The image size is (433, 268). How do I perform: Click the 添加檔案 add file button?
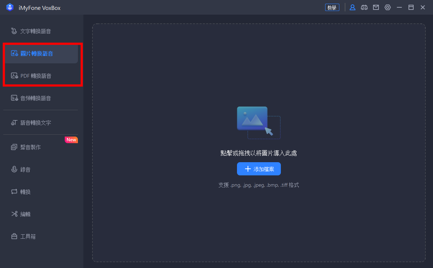(x=259, y=169)
